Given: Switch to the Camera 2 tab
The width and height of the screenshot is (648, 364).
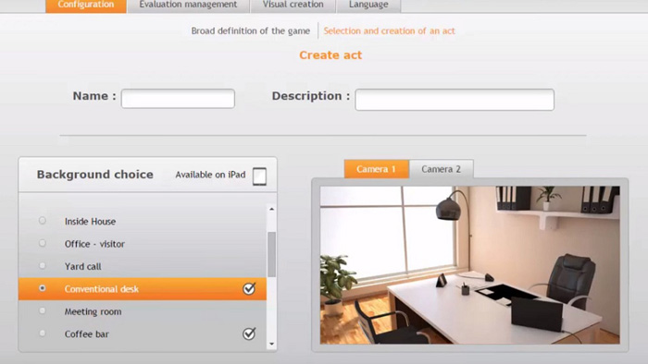Looking at the screenshot, I should (x=441, y=169).
